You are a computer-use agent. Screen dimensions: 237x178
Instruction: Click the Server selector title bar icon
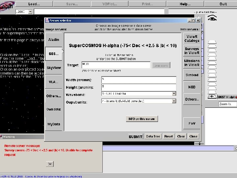pos(47,20)
